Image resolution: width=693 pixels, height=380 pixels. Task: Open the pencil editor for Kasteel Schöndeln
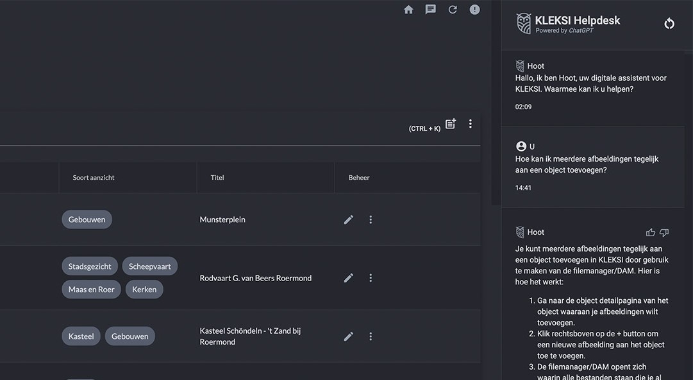coord(348,336)
